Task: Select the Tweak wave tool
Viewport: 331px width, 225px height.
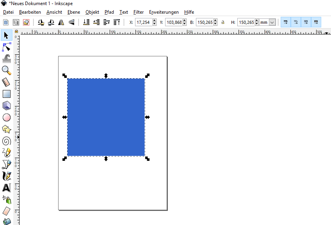Action: (x=6, y=59)
